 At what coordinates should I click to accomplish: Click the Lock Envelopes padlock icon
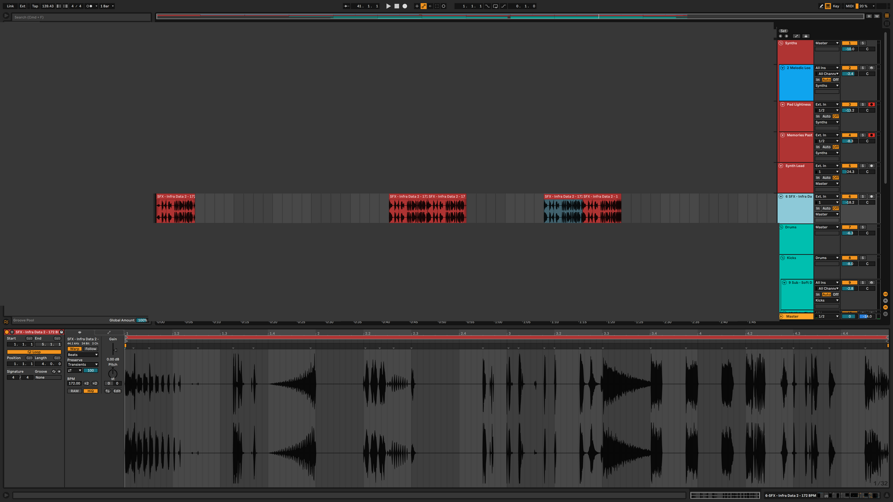pyautogui.click(x=805, y=36)
